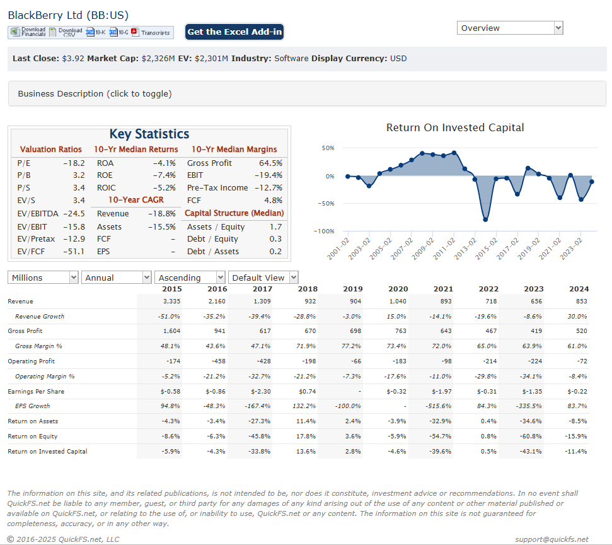Image resolution: width=612 pixels, height=545 pixels.
Task: Click the Return on Assets row label
Action: click(33, 421)
